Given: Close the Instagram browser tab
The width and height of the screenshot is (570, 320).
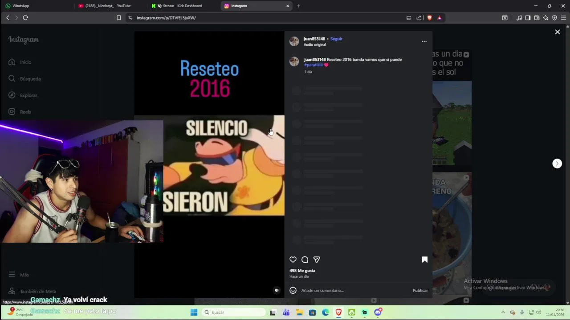Looking at the screenshot, I should point(288,6).
